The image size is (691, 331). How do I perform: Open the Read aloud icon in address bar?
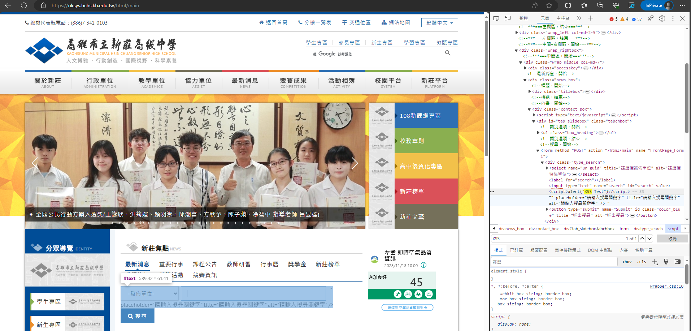coord(535,5)
